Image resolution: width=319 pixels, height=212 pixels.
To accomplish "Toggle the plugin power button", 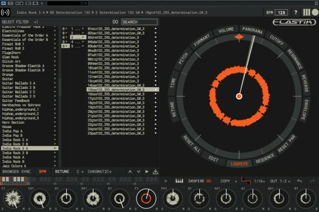I will pos(3,3).
